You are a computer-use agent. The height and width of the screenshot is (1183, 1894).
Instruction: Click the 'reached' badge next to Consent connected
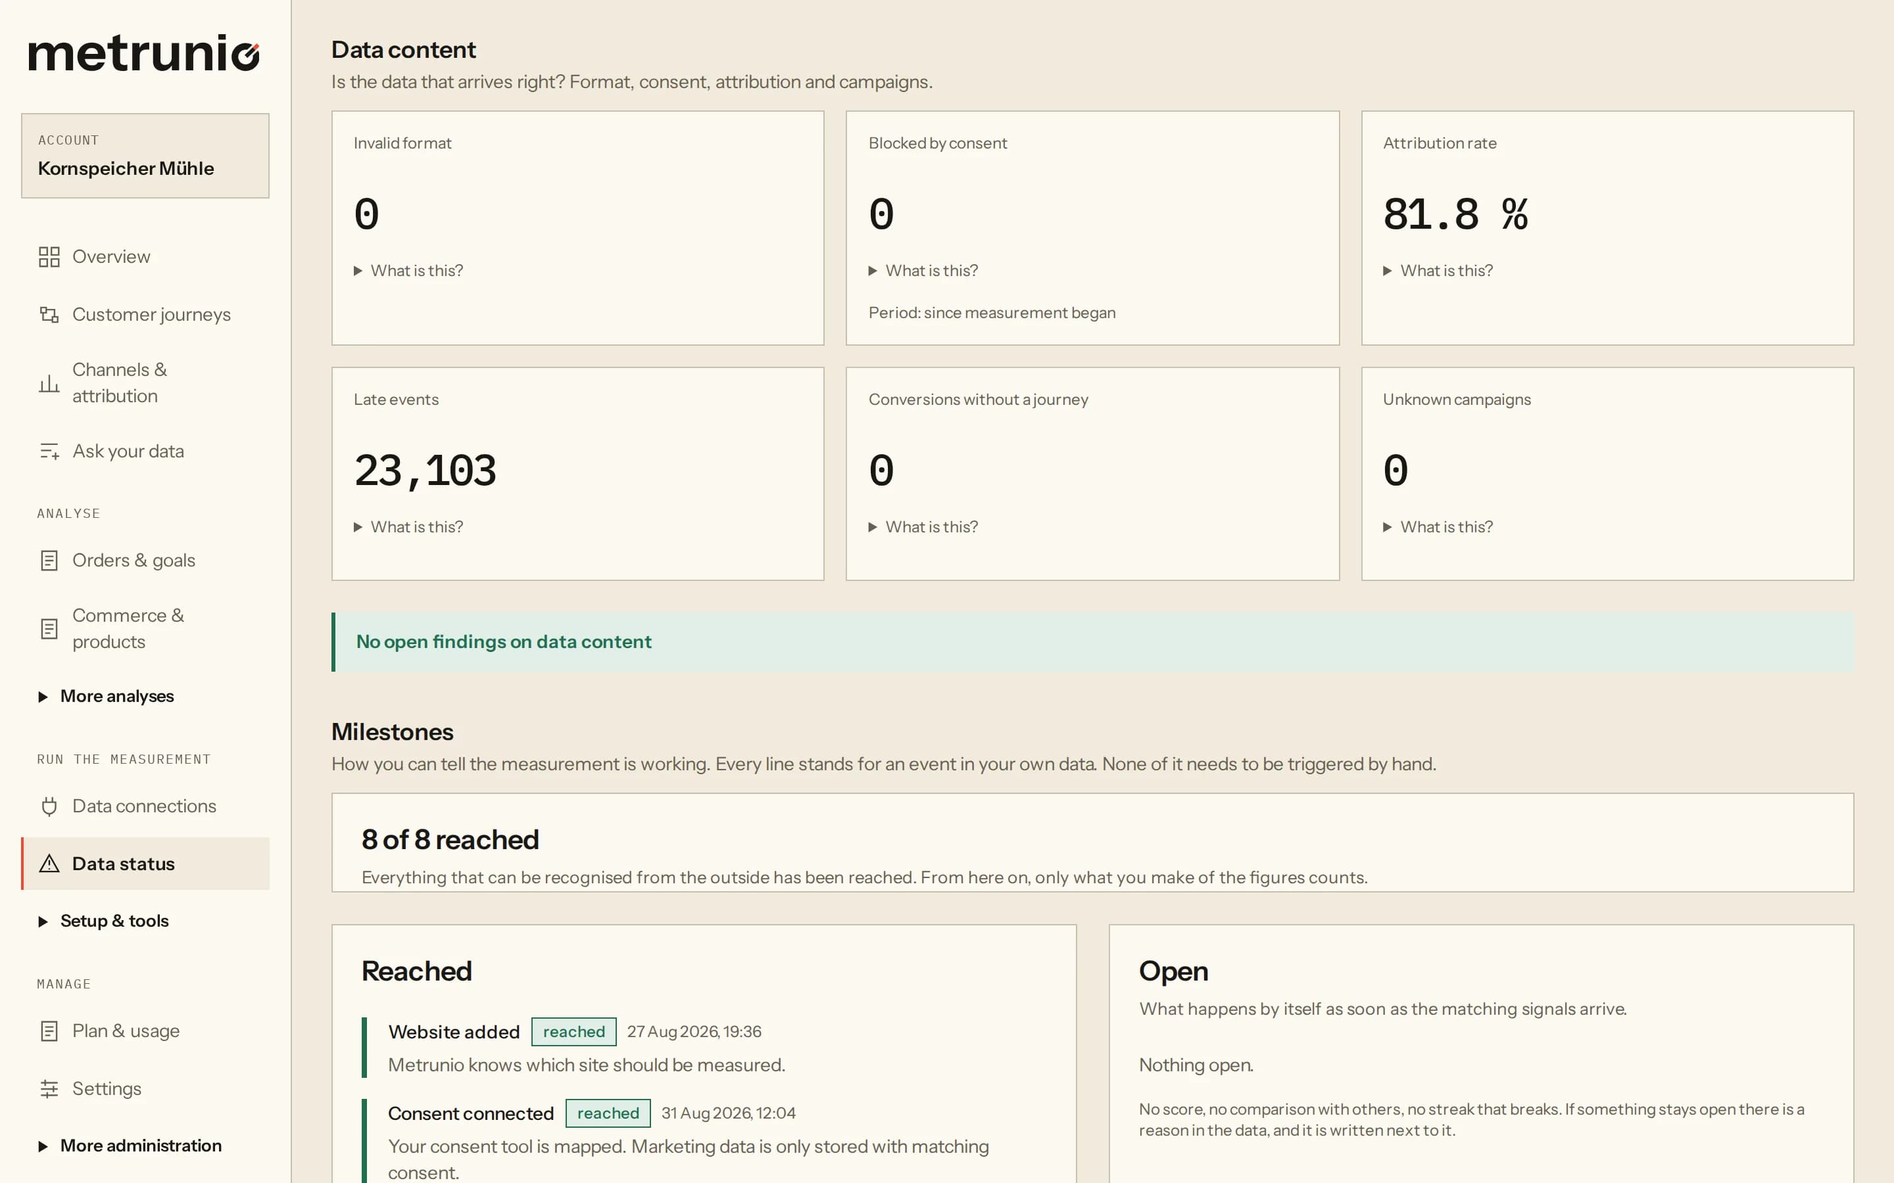pyautogui.click(x=608, y=1113)
